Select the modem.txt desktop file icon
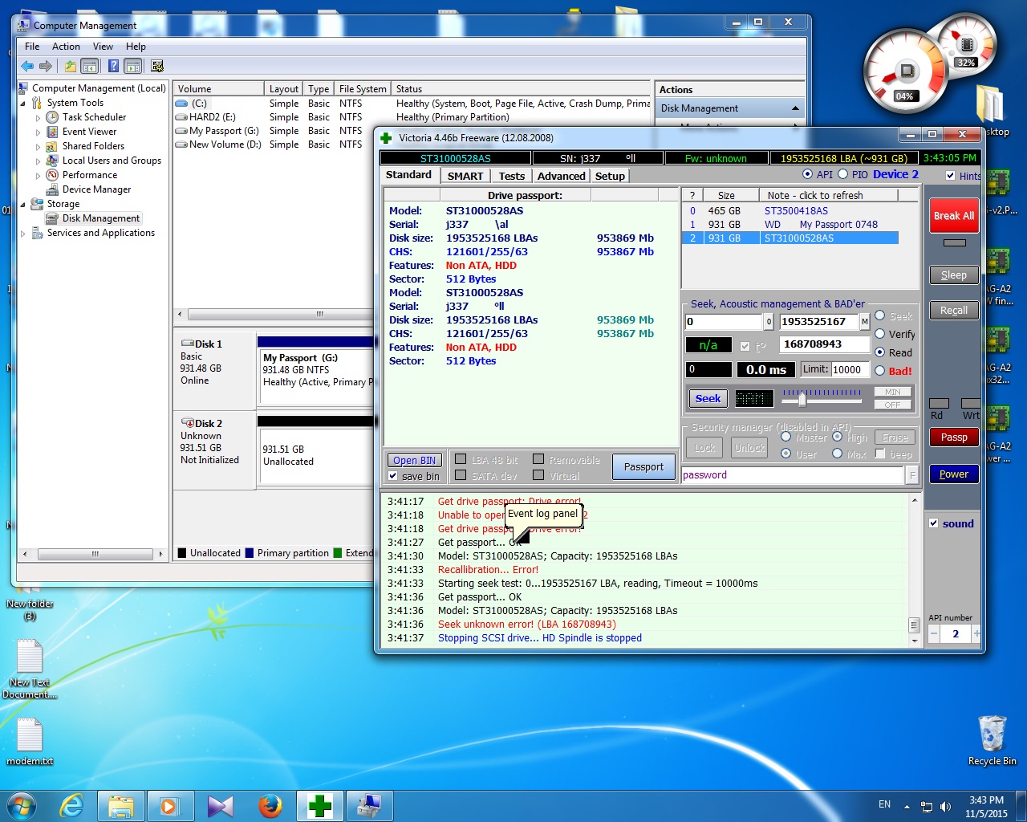 pyautogui.click(x=30, y=741)
